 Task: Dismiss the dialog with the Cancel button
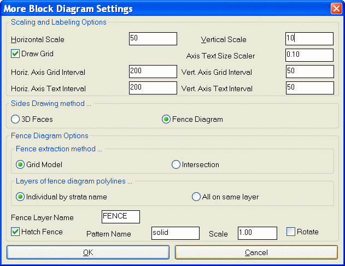click(256, 252)
